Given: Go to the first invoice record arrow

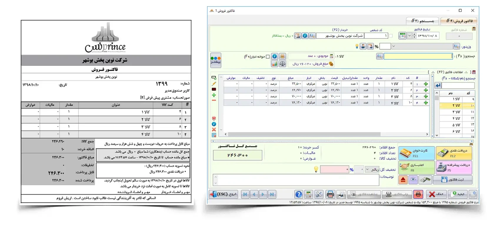Looking at the screenshot, I should tap(245, 194).
